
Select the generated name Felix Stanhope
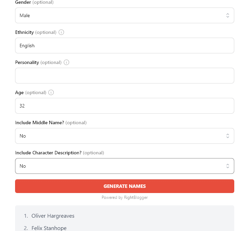point(49,228)
